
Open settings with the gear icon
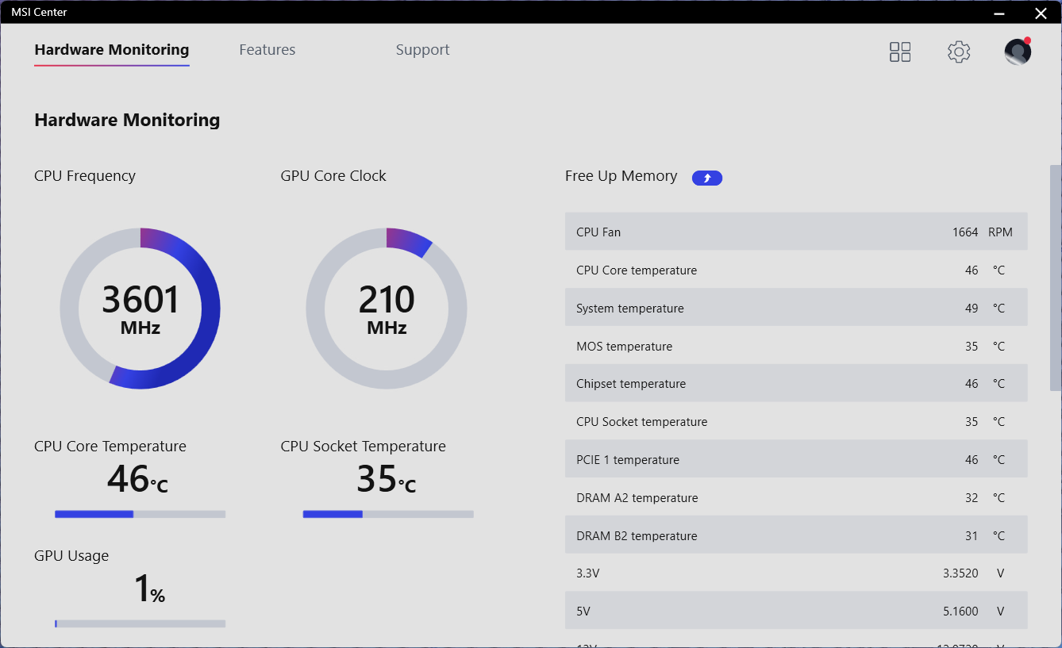coord(959,52)
